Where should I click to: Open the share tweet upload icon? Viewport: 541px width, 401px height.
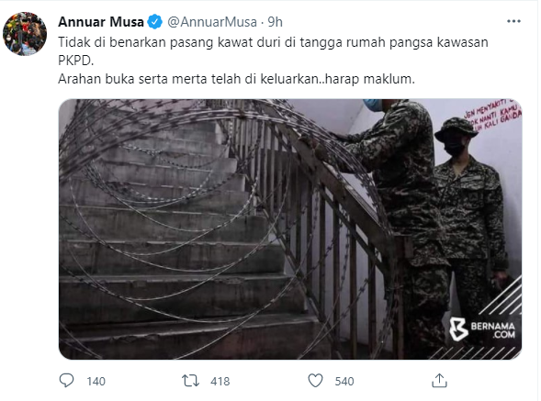pos(439,380)
